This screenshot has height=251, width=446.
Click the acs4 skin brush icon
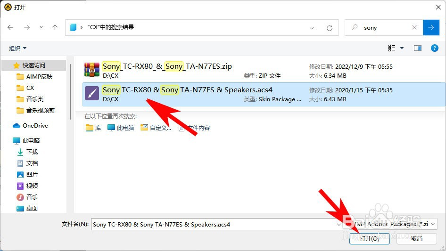[x=92, y=93]
